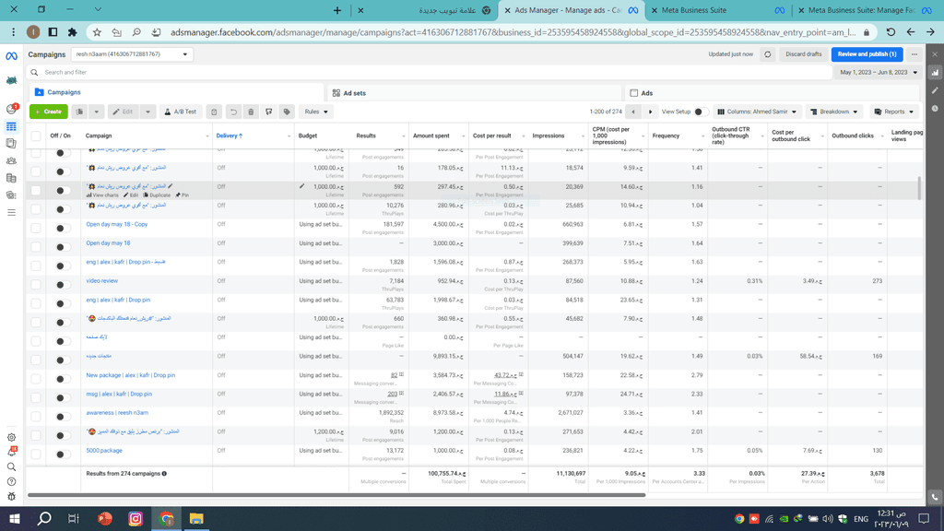The image size is (944, 531).
Task: Open notifications face icon with red badge
Action: pyautogui.click(x=11, y=109)
